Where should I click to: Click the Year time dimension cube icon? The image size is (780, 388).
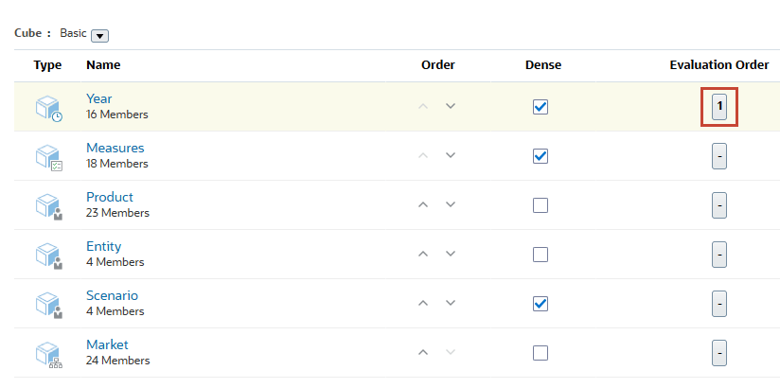pyautogui.click(x=48, y=107)
